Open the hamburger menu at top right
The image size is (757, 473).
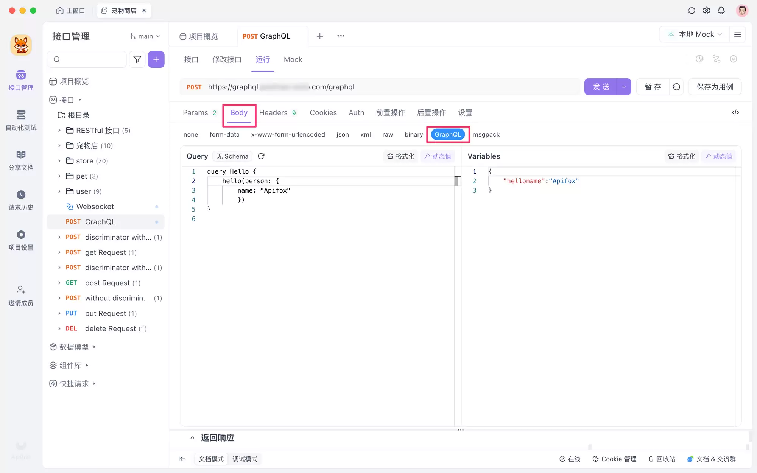point(737,34)
